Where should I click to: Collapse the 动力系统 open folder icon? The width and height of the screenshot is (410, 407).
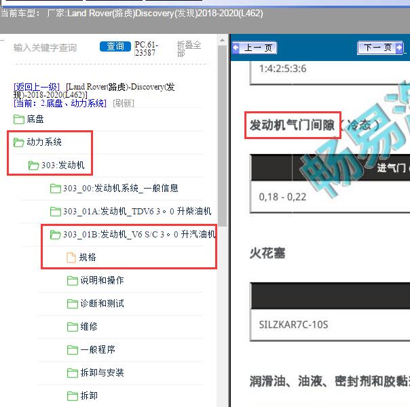click(19, 142)
